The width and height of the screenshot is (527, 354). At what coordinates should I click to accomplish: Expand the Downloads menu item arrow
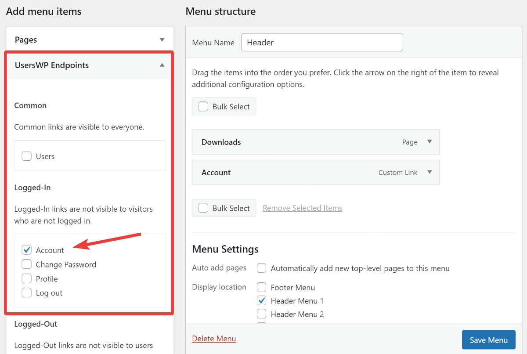click(x=430, y=142)
